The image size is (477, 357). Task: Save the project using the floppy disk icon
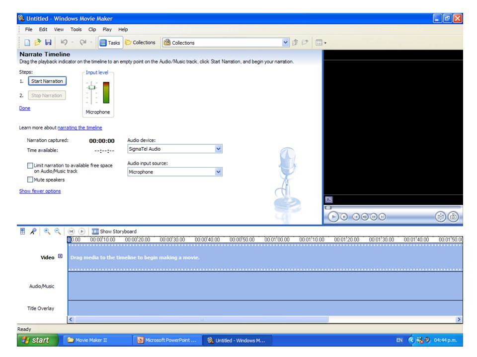pos(48,43)
